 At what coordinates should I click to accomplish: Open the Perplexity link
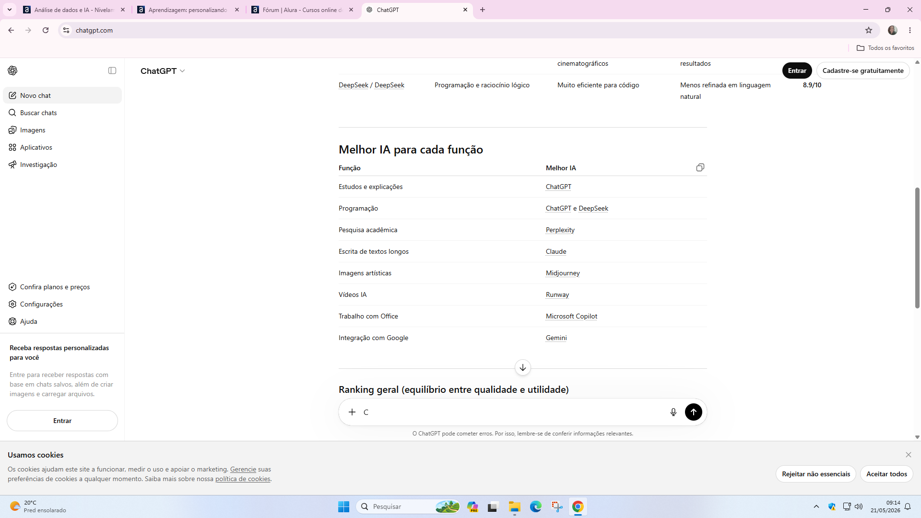click(x=560, y=230)
